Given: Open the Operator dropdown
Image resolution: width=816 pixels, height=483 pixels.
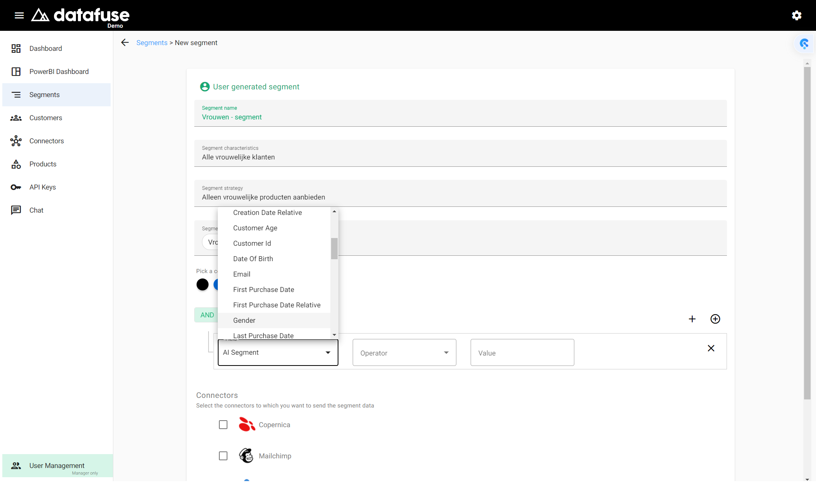Looking at the screenshot, I should pyautogui.click(x=404, y=352).
